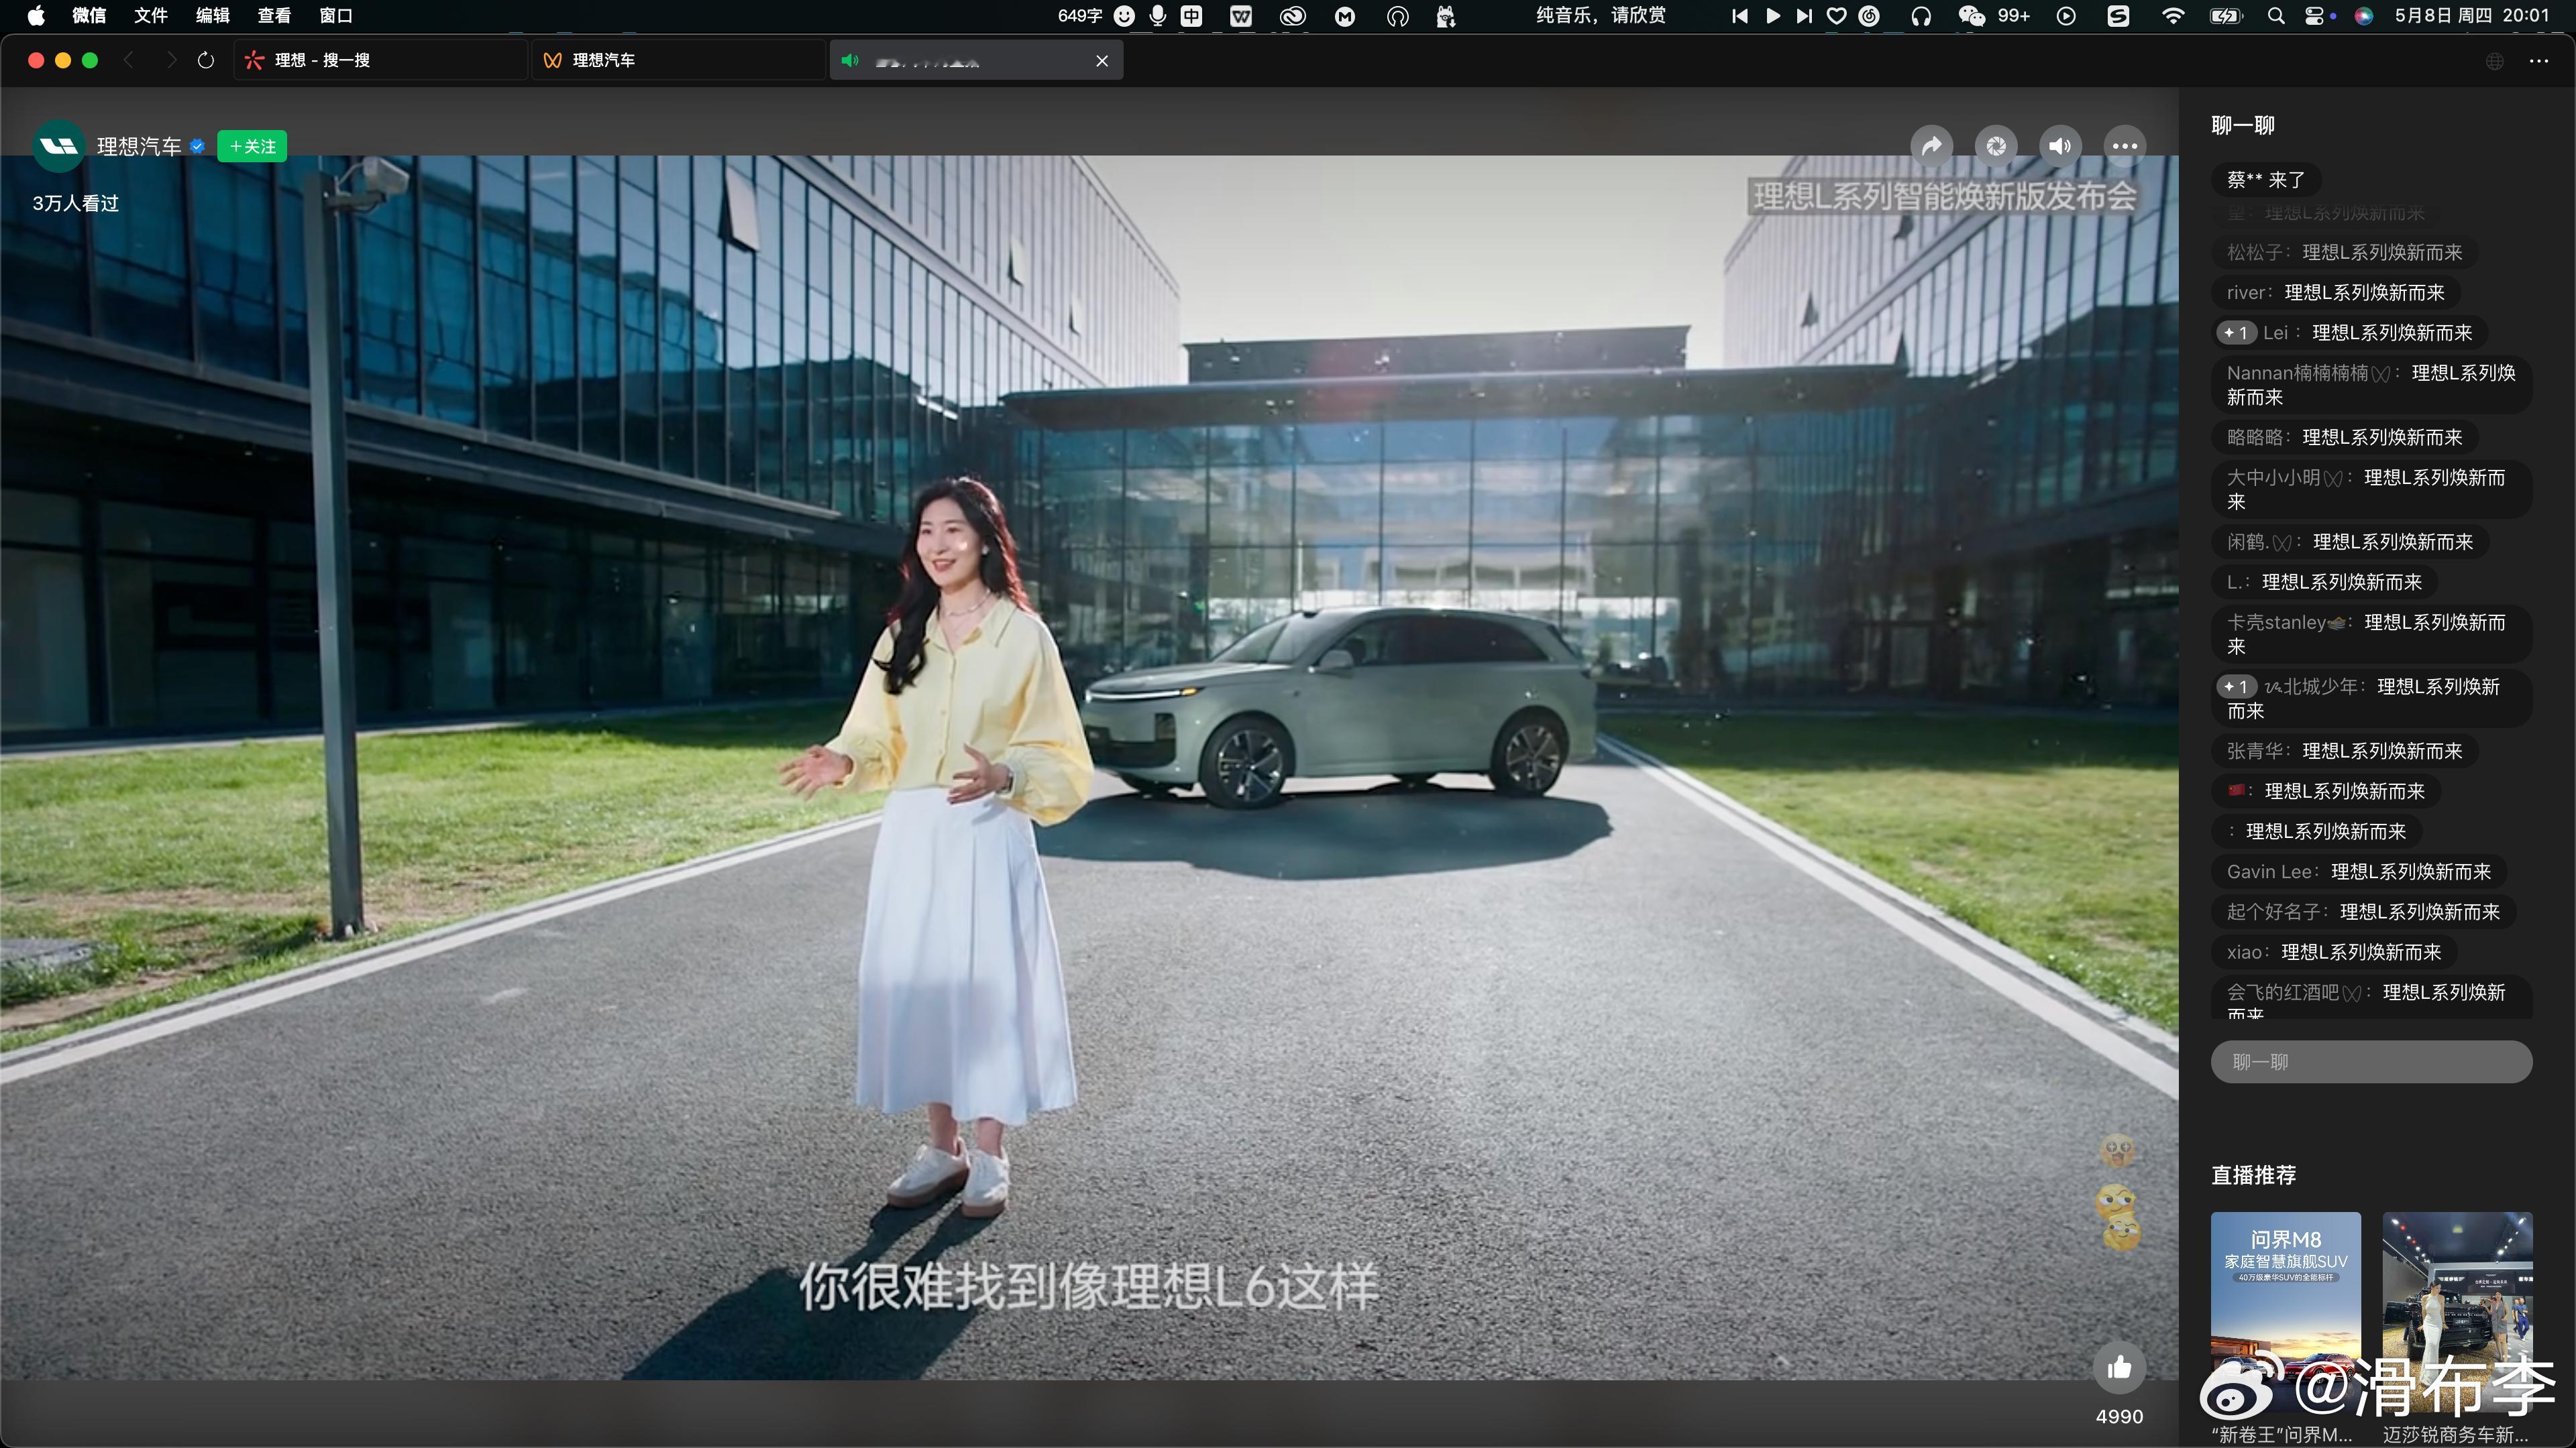Open the 文件 menu

click(151, 15)
